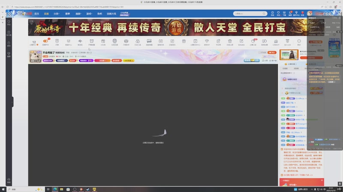Viewport: 343px width, 192px height.
Task: Open the matches tab in navigation
Action: (67, 14)
